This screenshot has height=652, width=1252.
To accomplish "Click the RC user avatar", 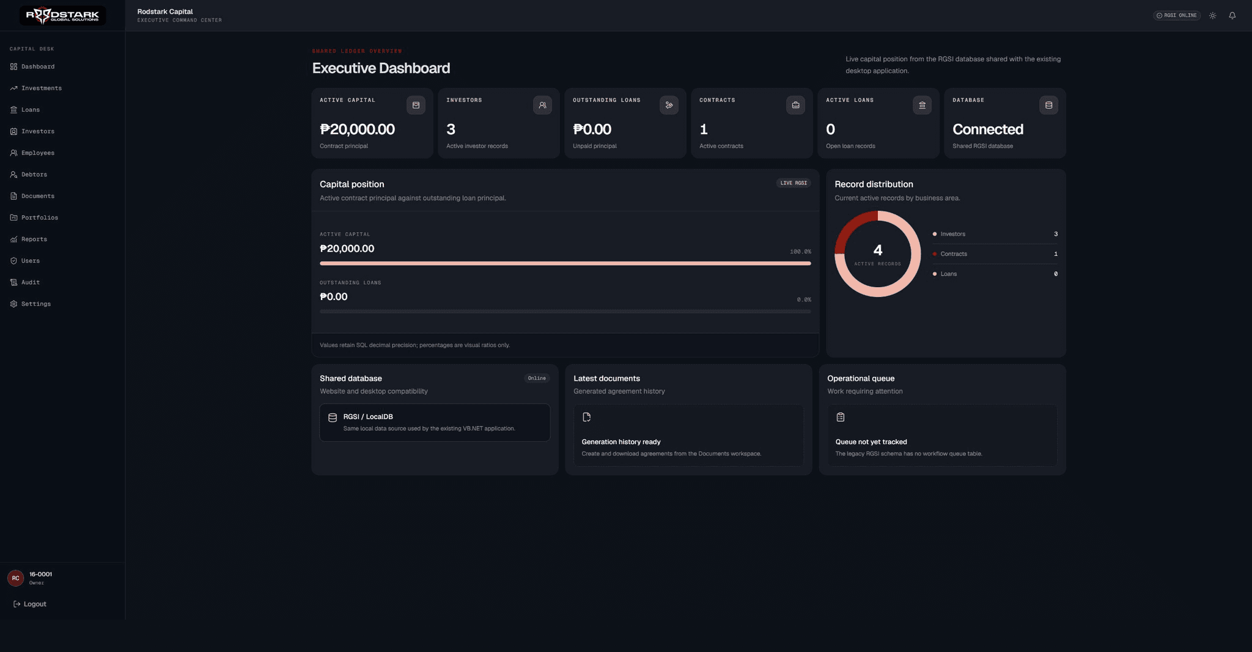I will (x=15, y=578).
